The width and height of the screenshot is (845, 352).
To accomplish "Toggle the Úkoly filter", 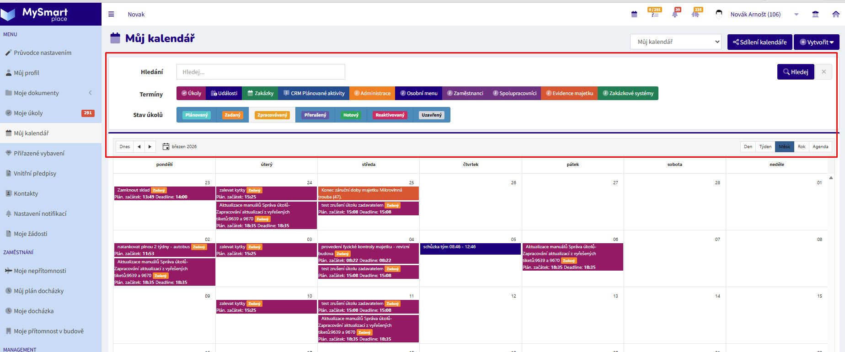I will (191, 93).
